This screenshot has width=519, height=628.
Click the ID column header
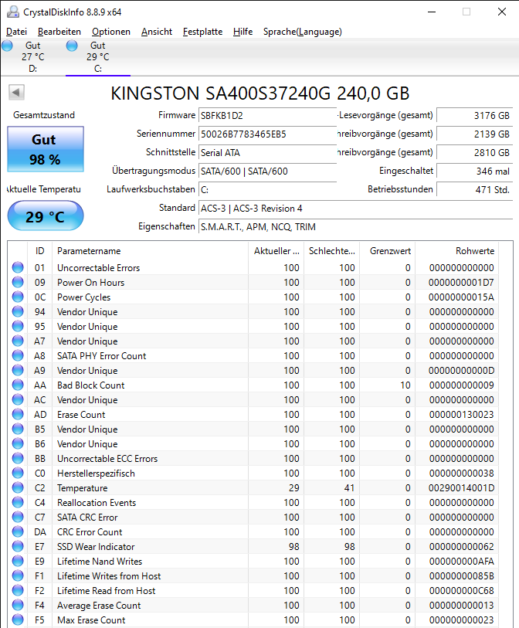(39, 251)
